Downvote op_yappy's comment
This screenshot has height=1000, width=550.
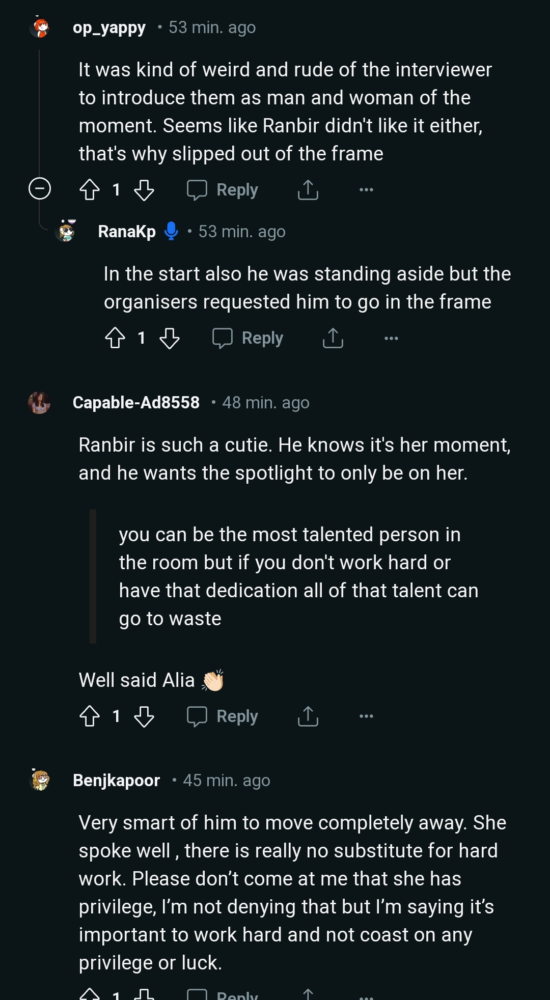[x=144, y=190]
